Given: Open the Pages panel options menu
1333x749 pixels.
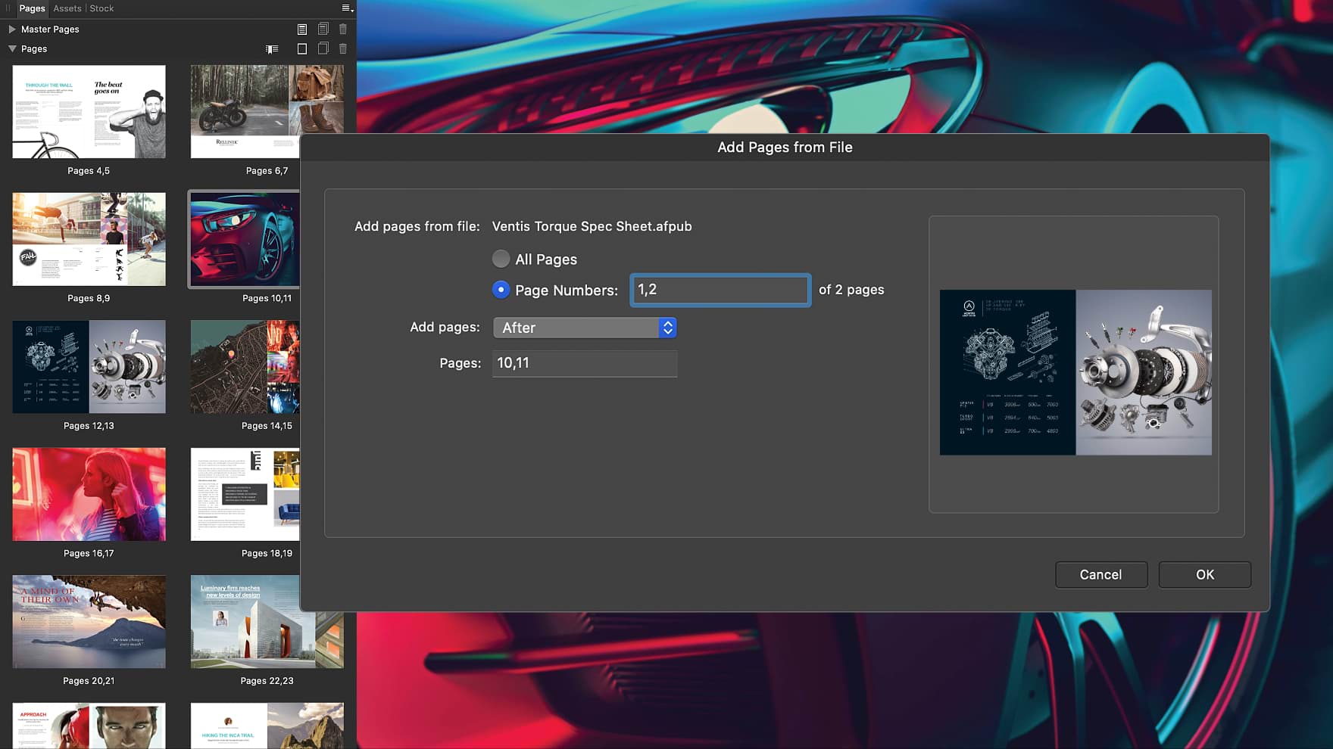Looking at the screenshot, I should click(x=347, y=8).
